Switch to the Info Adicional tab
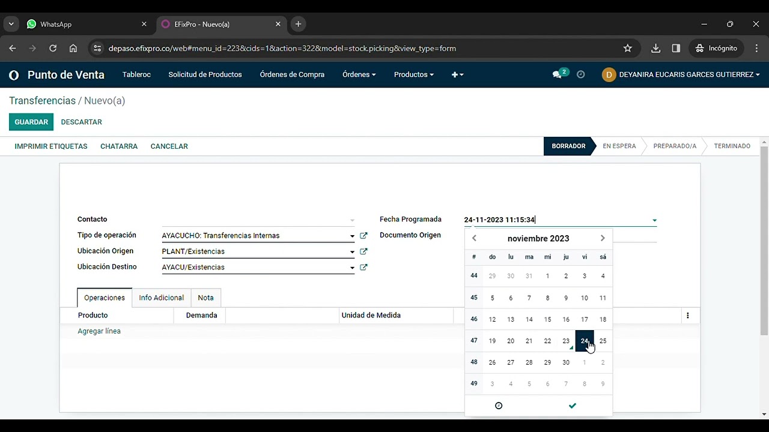 [x=162, y=298]
